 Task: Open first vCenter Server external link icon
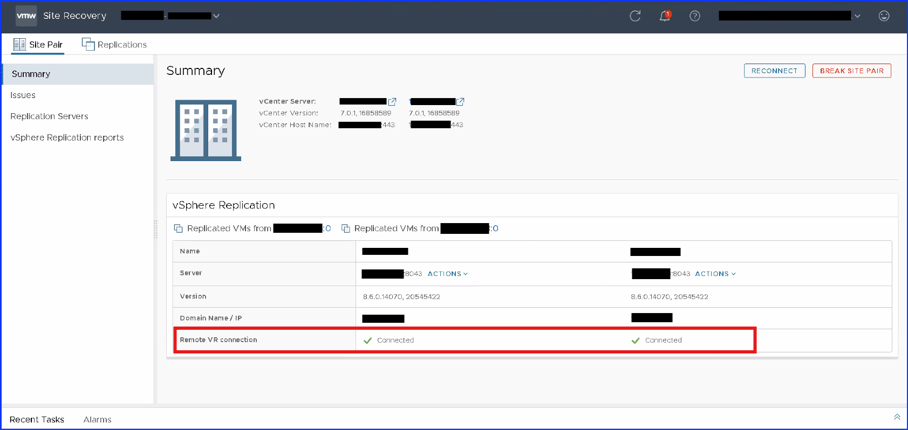392,102
